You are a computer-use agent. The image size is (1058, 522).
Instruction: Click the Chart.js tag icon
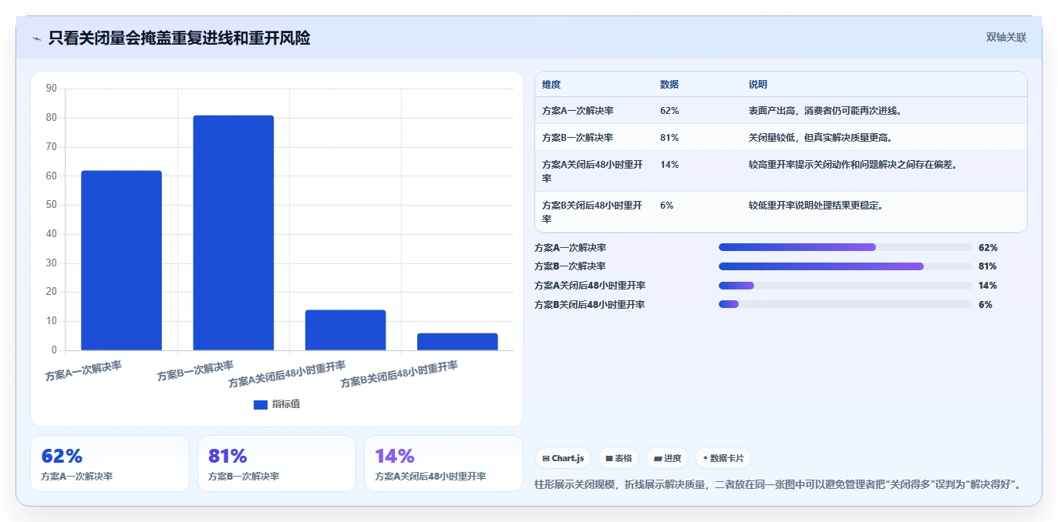point(546,459)
